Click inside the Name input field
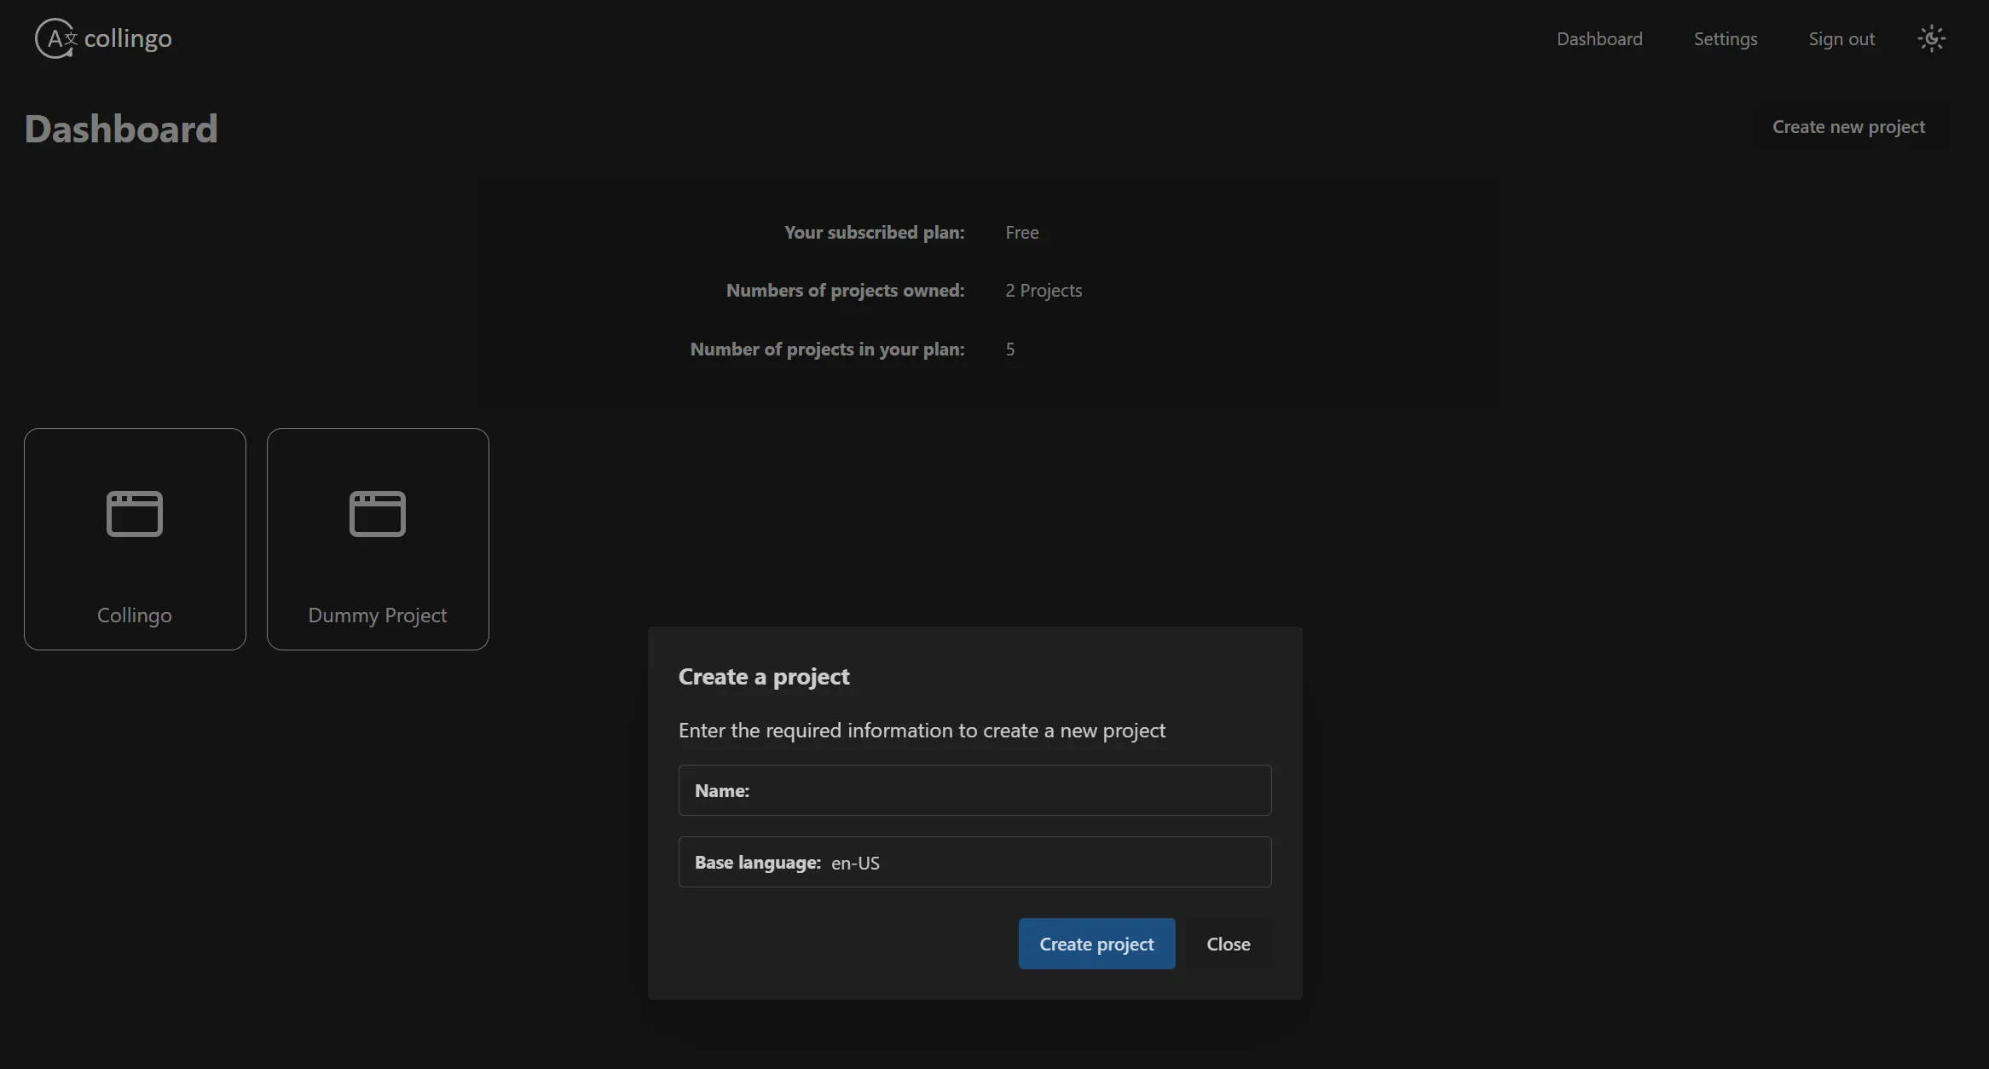 coord(974,790)
